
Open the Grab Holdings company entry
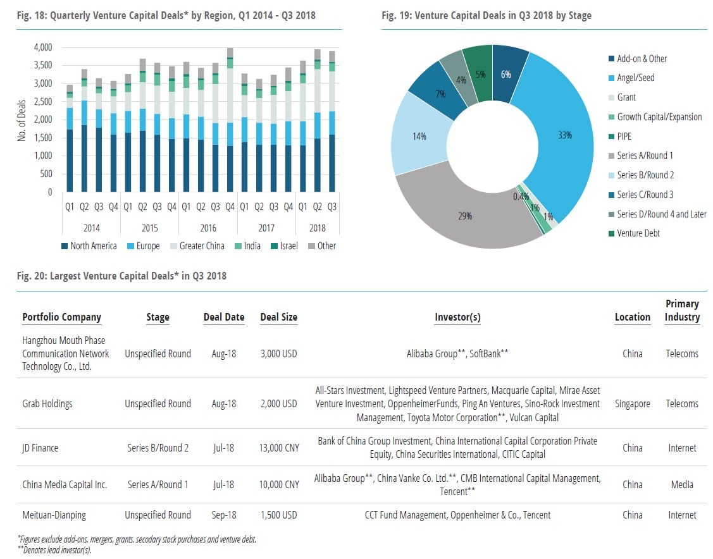coord(47,403)
